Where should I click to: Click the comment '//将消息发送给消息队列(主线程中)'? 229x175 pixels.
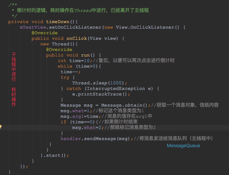[173, 138]
